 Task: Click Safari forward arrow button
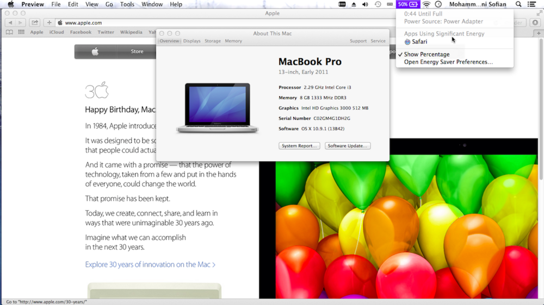(20, 22)
